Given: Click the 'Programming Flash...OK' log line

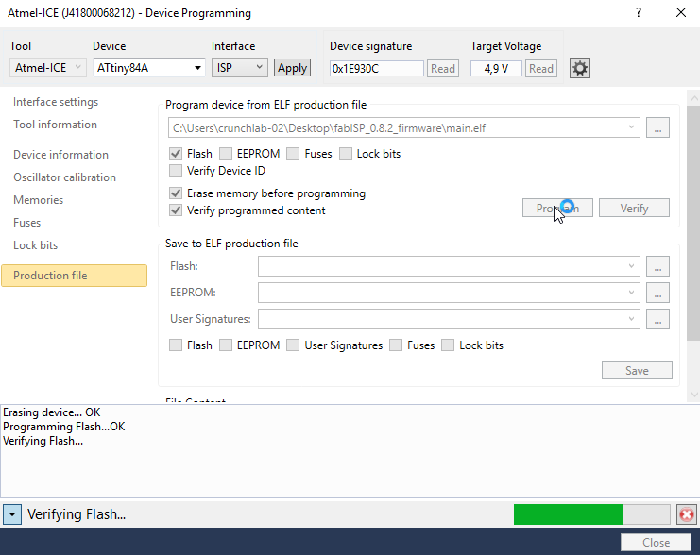Looking at the screenshot, I should (x=64, y=427).
